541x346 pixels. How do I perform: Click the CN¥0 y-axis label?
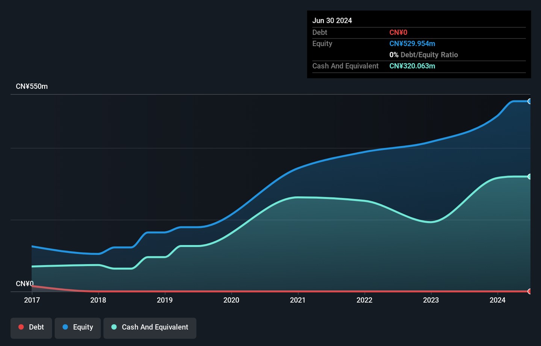24,284
